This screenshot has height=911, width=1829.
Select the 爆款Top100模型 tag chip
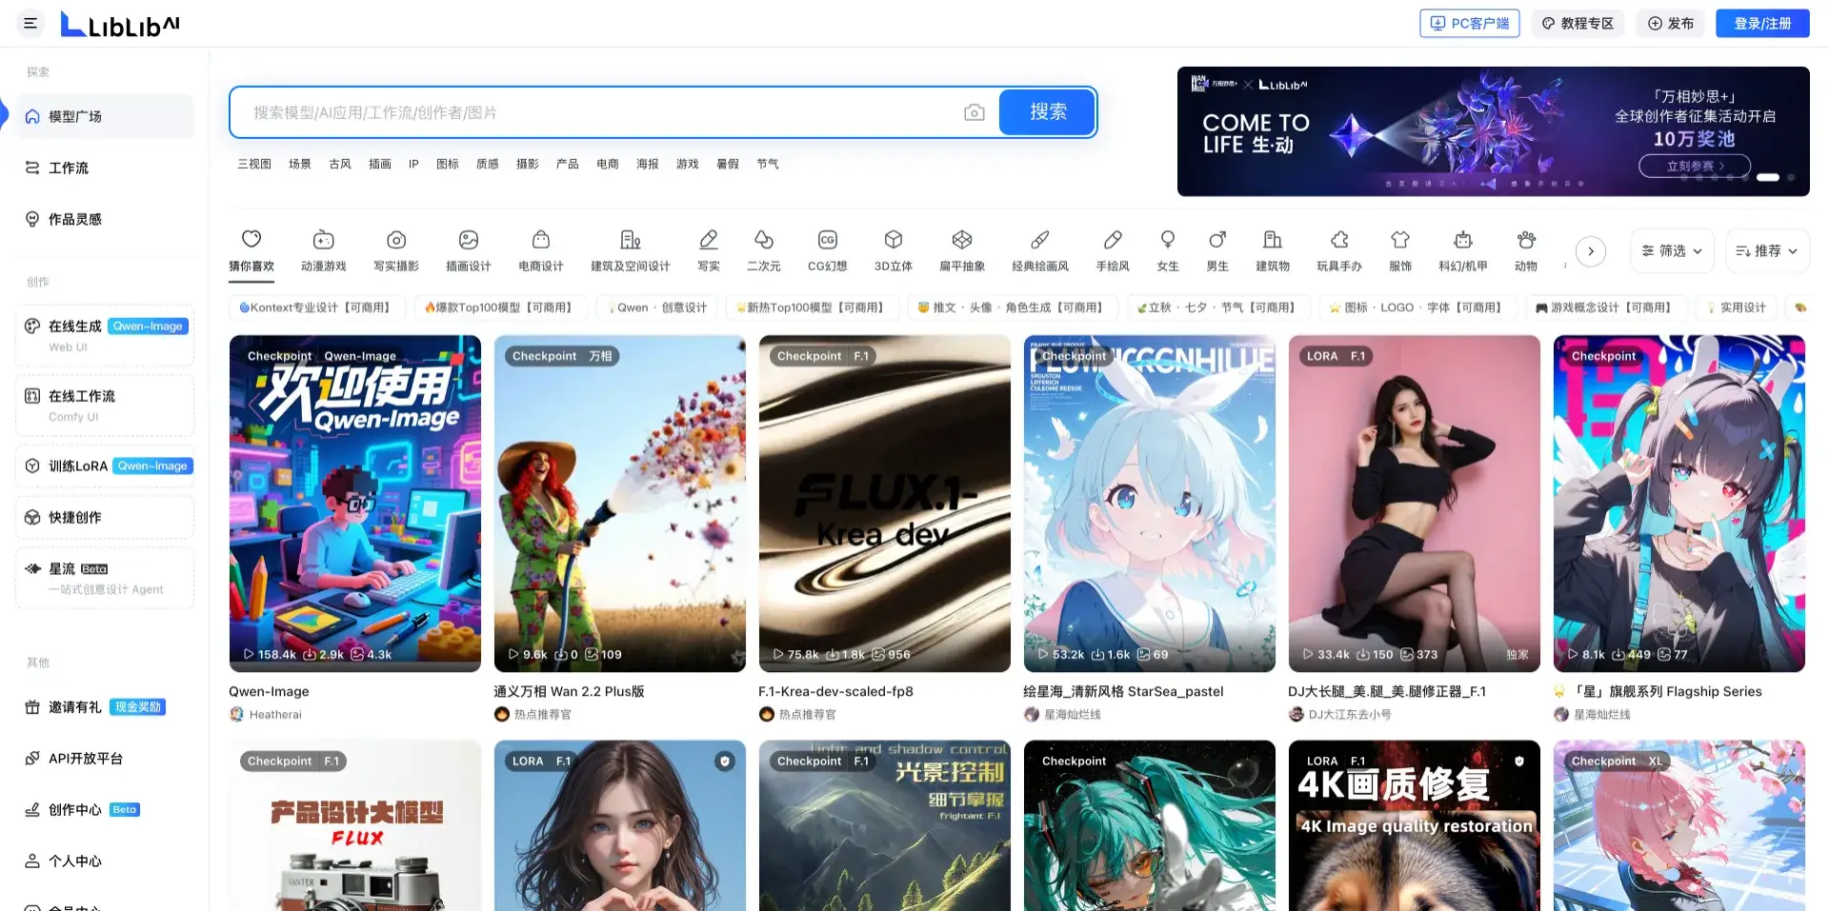coord(500,307)
